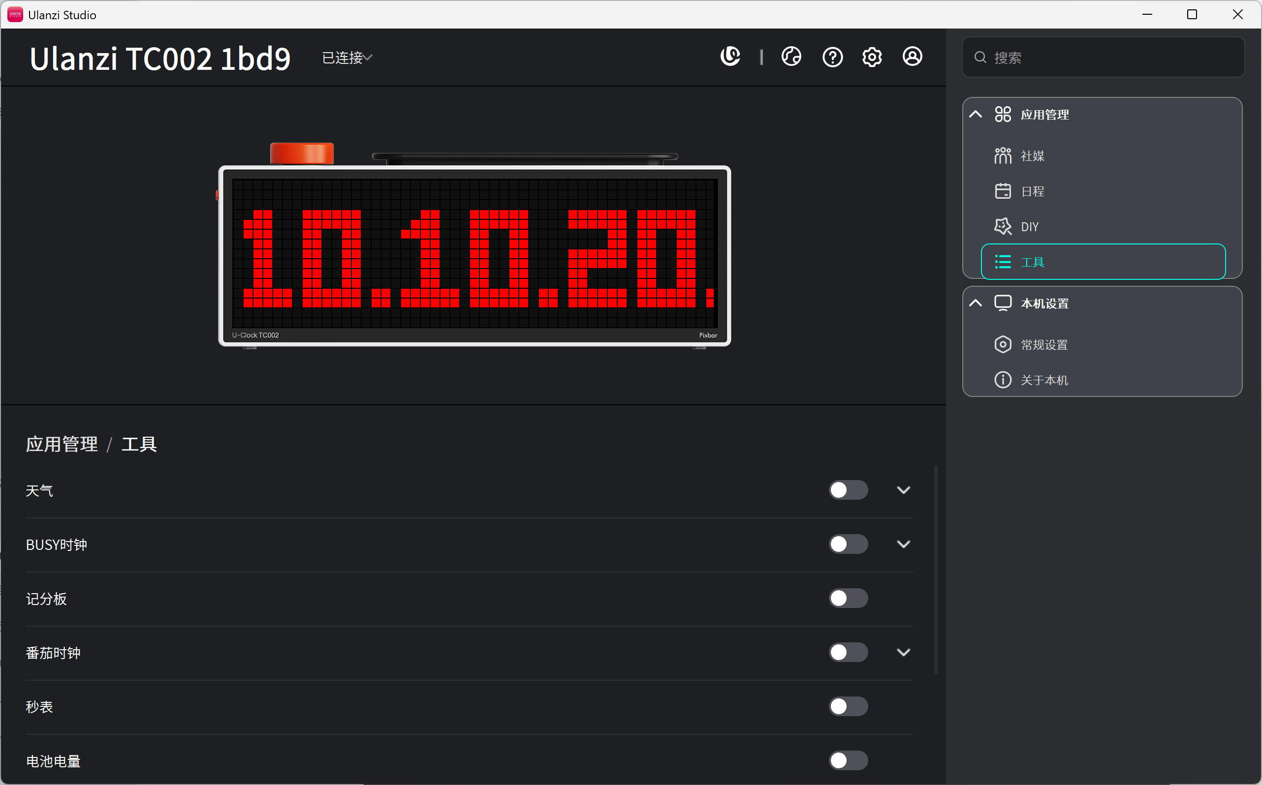Screen dimensions: 1262x785
Task: Click the clock LED display preview
Action: (x=474, y=253)
